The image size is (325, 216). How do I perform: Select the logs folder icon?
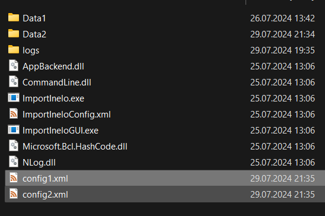pyautogui.click(x=14, y=49)
